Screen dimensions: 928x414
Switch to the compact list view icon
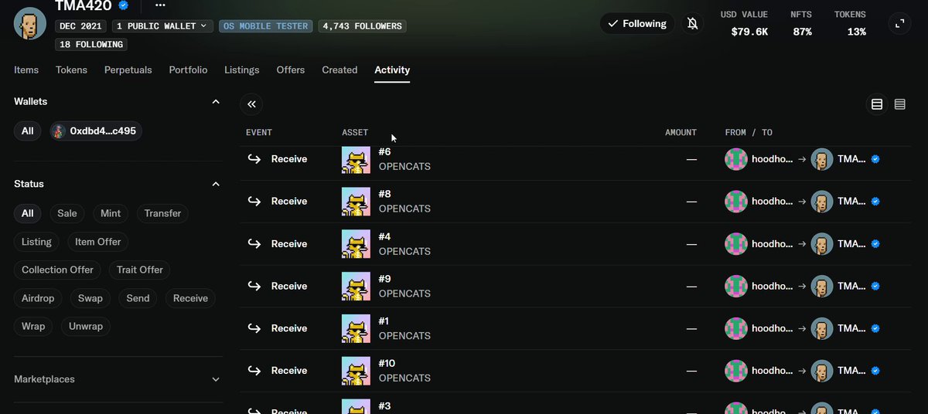[899, 104]
